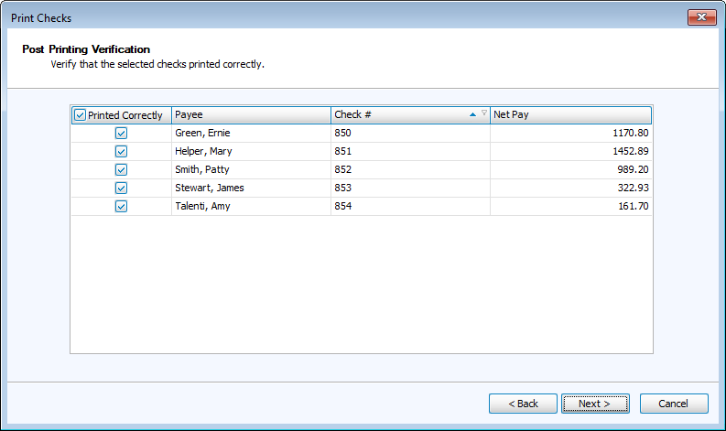Open the filter icon in Check # column
The image size is (726, 431).
(x=483, y=114)
